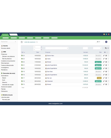
Task: Edit advance row 15 pencil icon
Action: 104,84
